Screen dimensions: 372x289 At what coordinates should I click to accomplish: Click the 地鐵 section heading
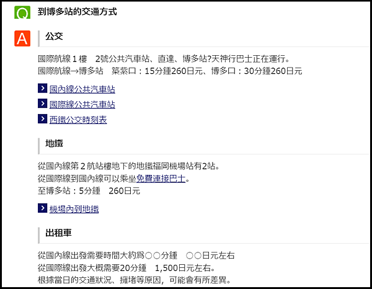coord(55,143)
